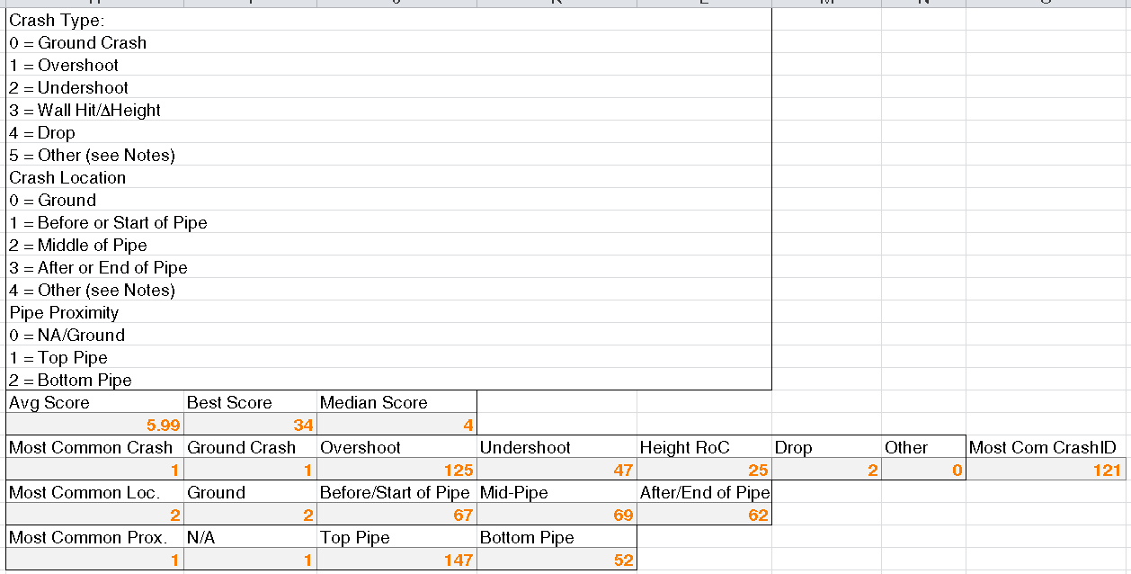Click the Most Com CrashID label cell
Screen dimensions: 1131x574
click(1047, 447)
